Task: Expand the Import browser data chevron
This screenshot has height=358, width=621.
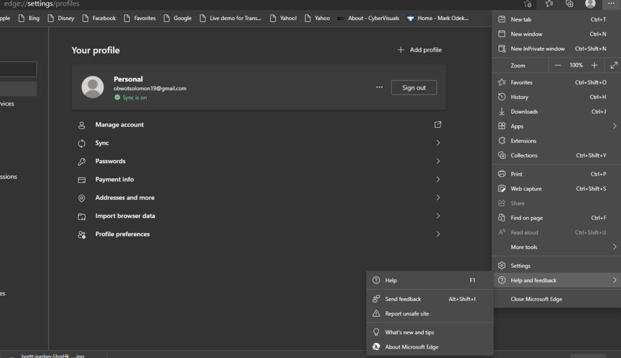Action: [x=438, y=216]
